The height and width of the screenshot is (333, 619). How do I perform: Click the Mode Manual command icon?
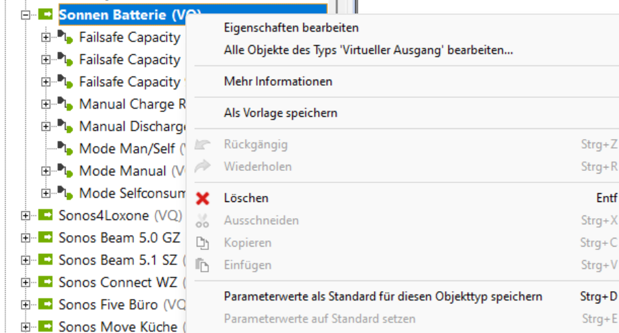point(66,171)
